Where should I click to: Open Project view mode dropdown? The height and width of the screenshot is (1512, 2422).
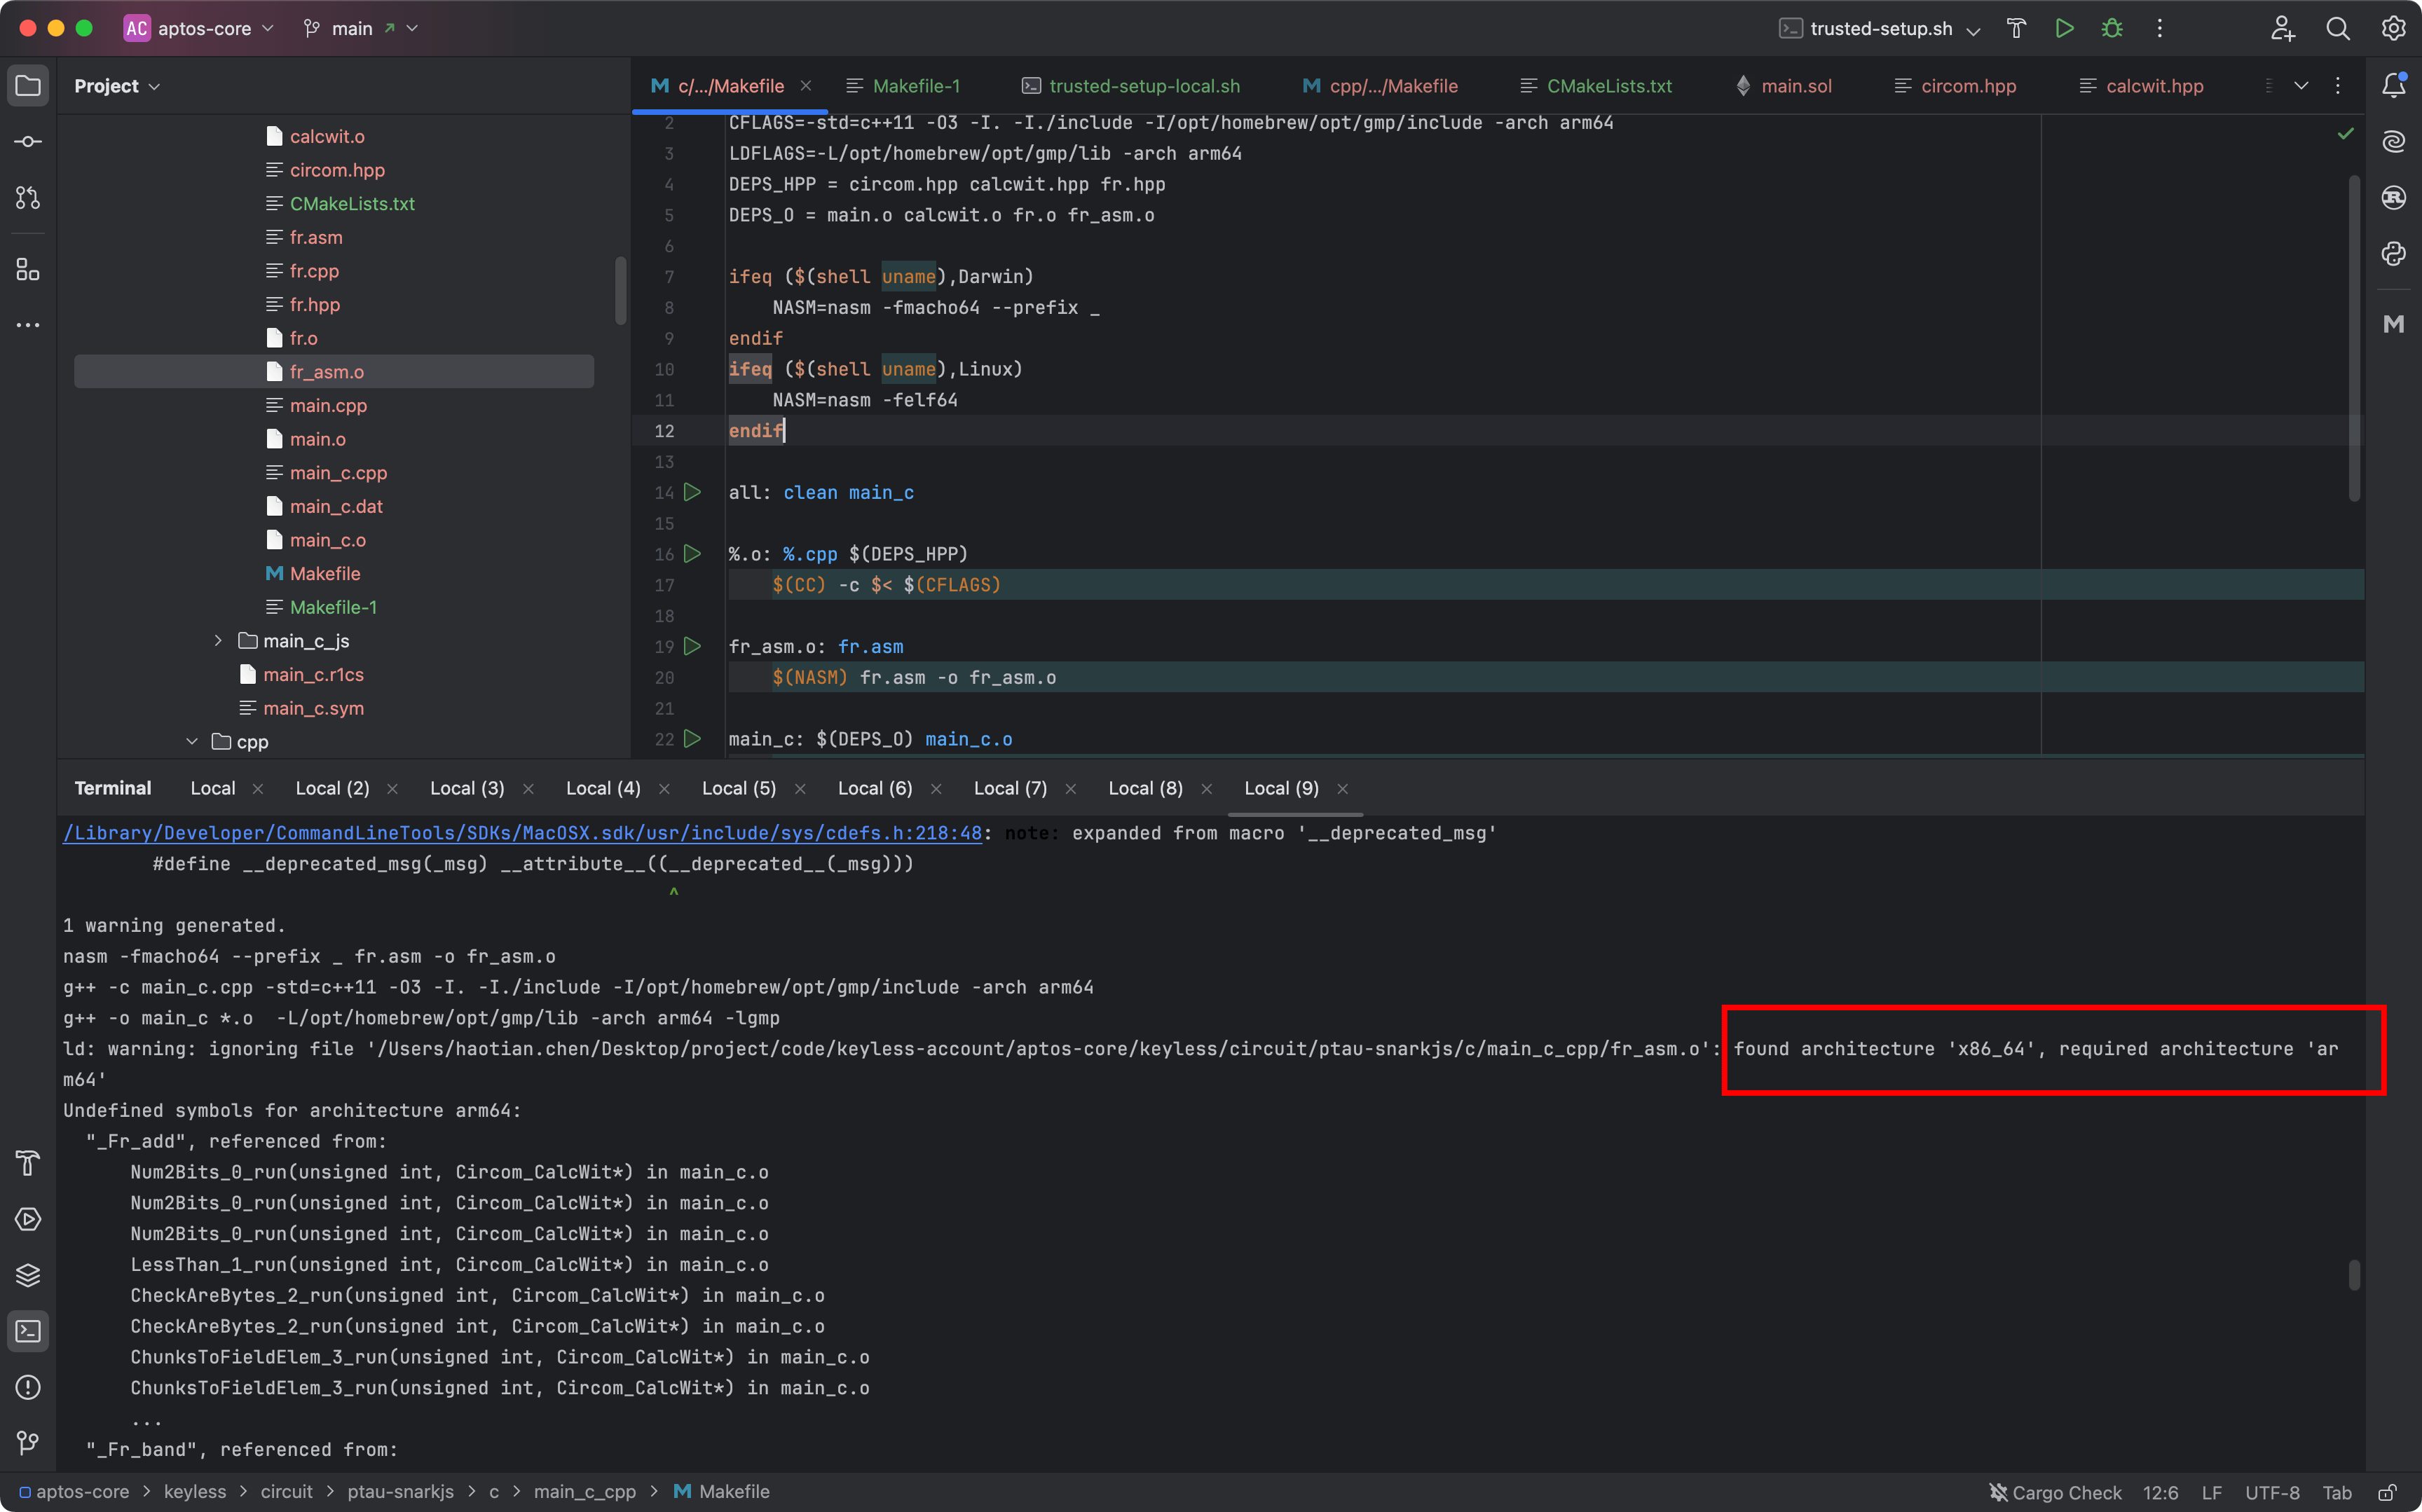117,86
